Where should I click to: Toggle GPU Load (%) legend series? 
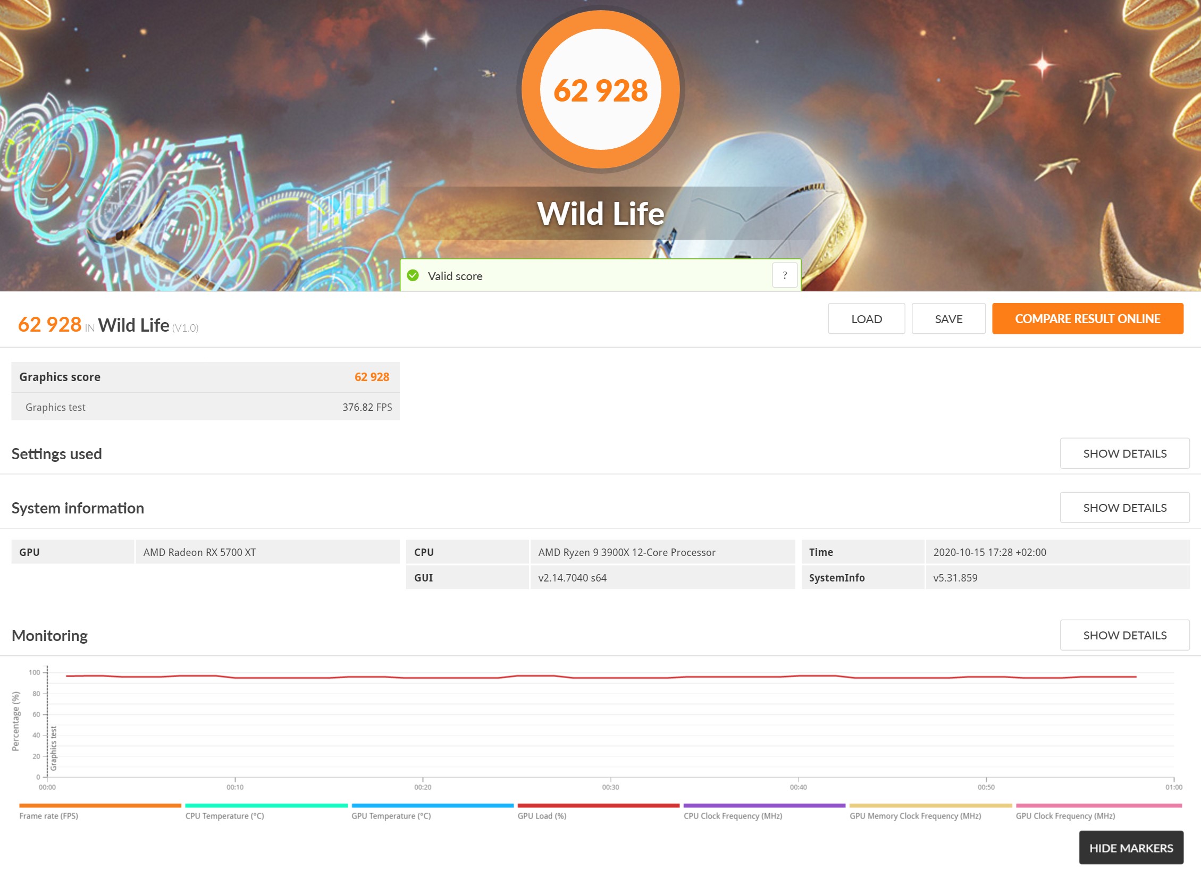(542, 816)
